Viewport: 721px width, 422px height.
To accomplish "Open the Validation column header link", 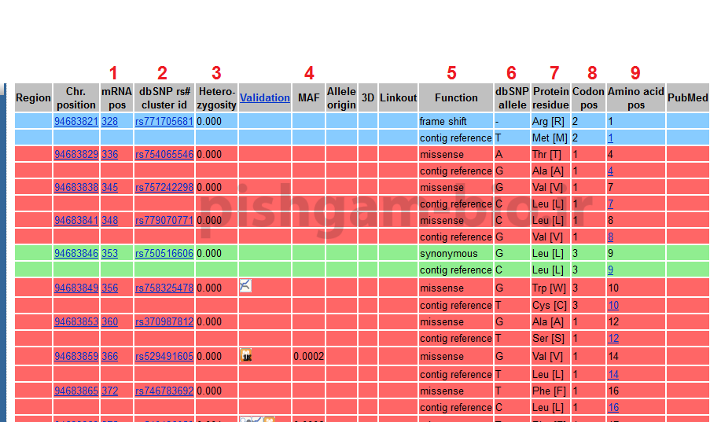I will point(265,98).
